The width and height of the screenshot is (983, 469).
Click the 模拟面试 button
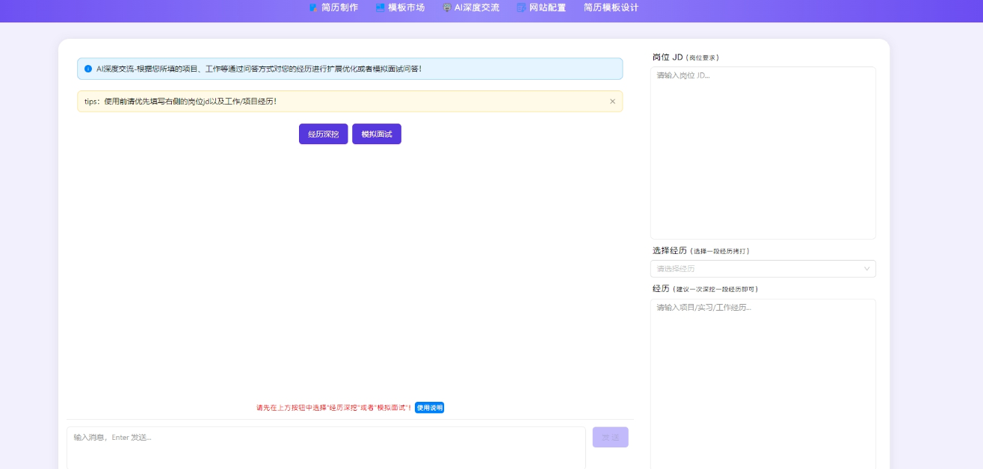[x=377, y=134]
